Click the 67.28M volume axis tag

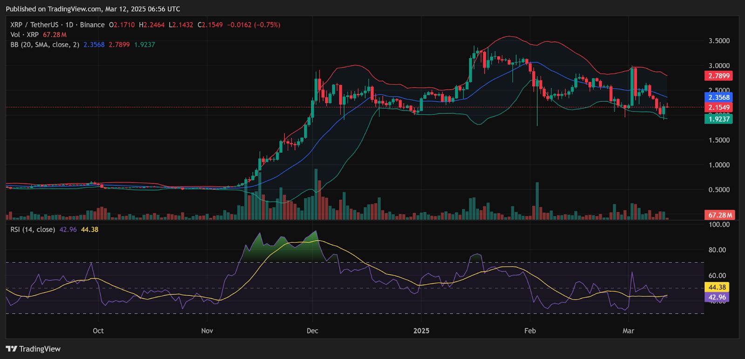(720, 215)
